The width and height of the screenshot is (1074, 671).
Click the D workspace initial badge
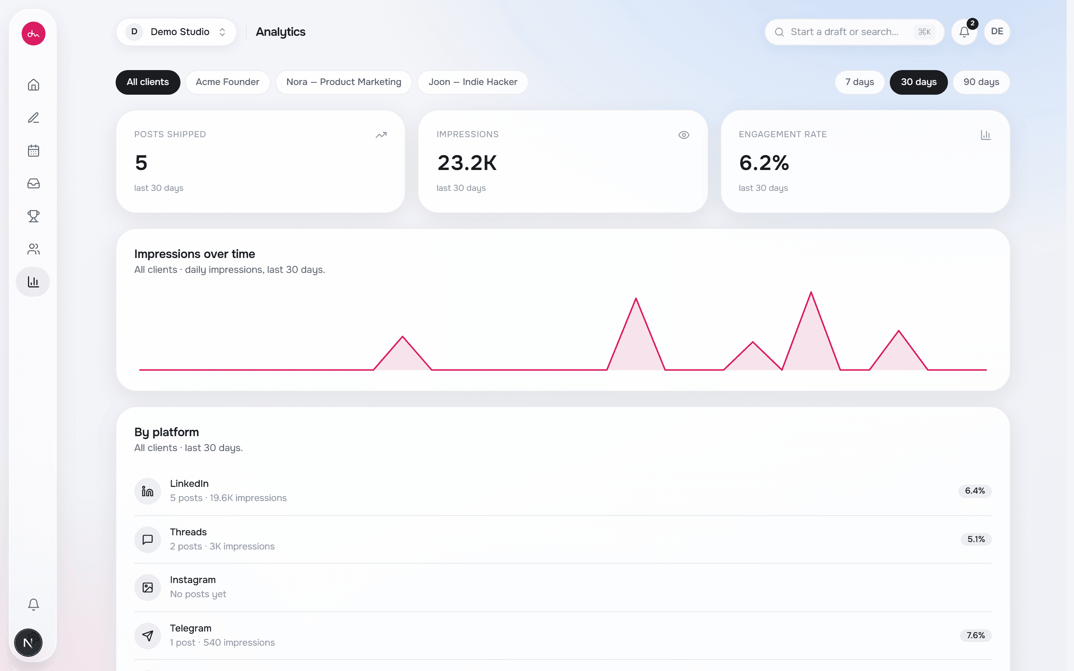[x=134, y=32]
